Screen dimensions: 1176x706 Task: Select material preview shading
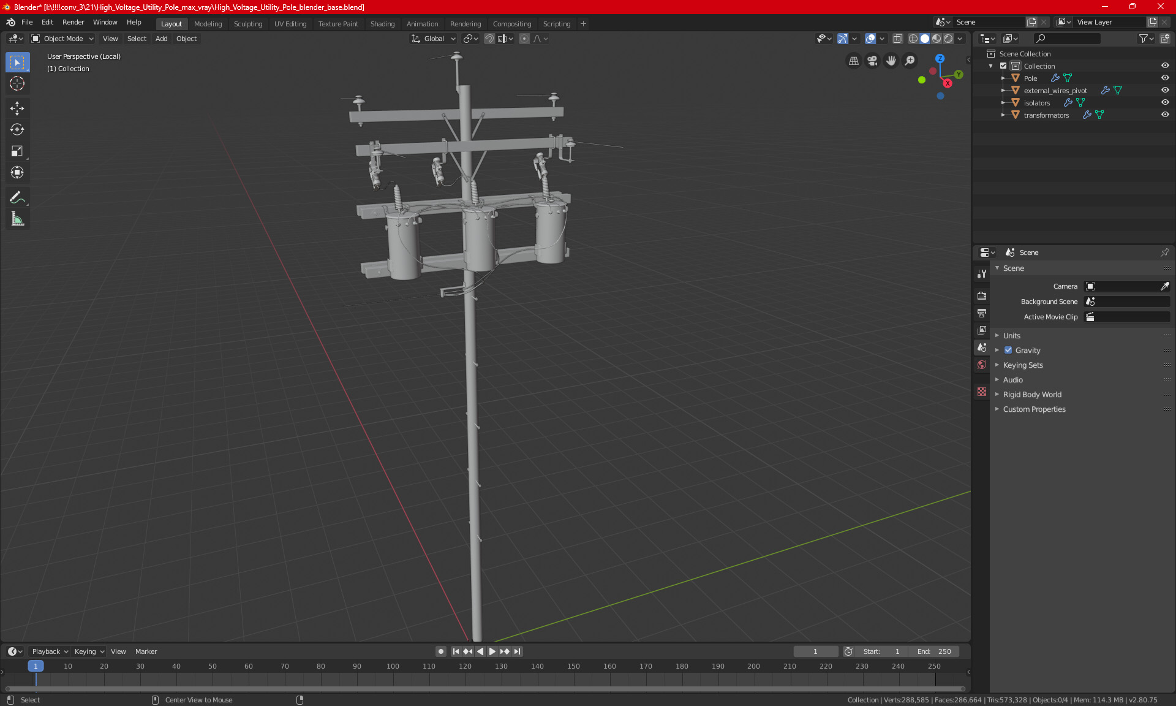(937, 39)
